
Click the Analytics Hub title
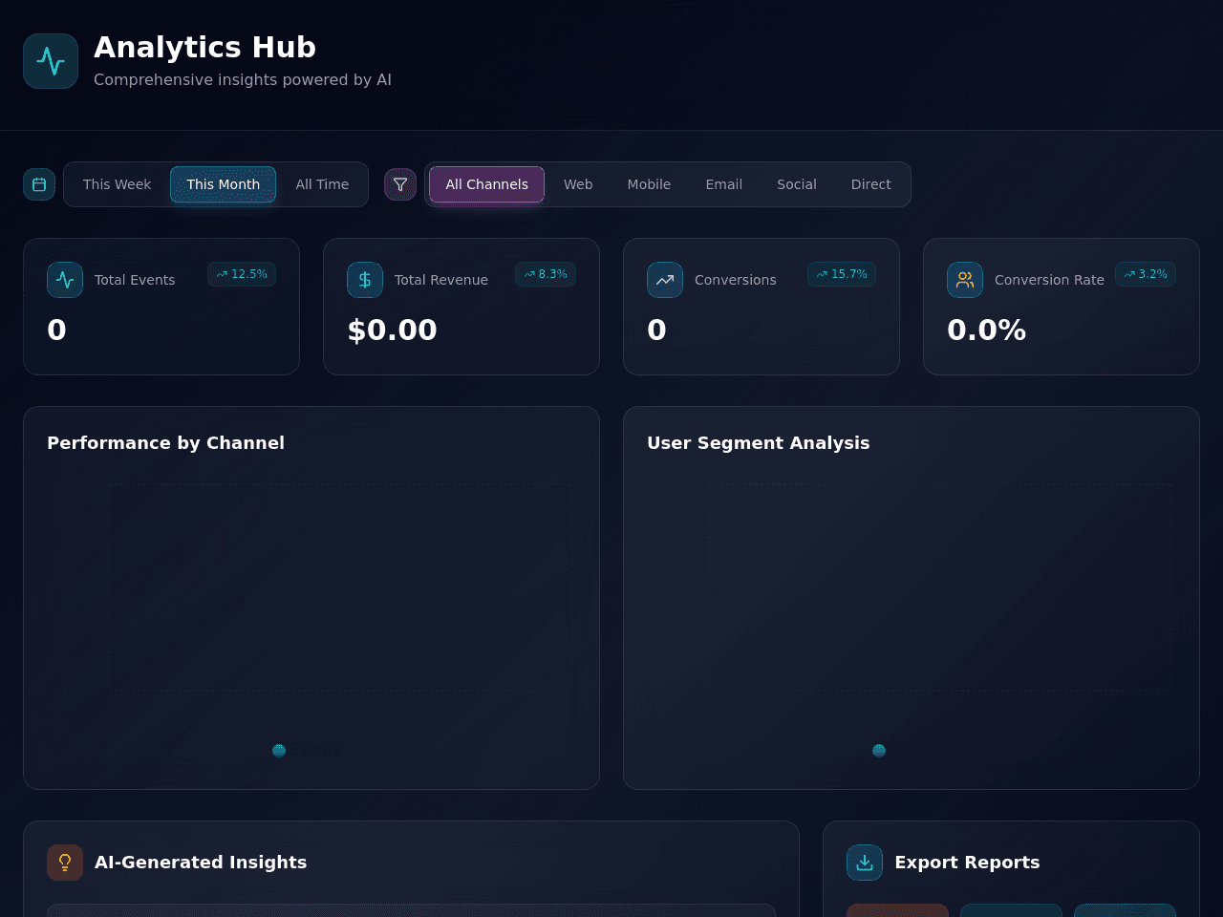[x=204, y=47]
